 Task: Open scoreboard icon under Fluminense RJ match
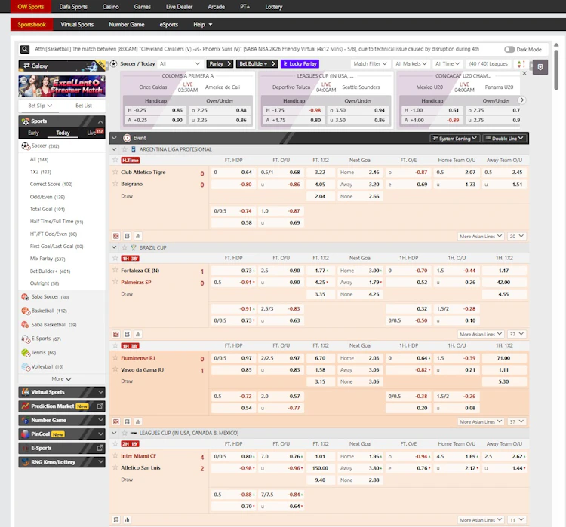click(x=116, y=421)
